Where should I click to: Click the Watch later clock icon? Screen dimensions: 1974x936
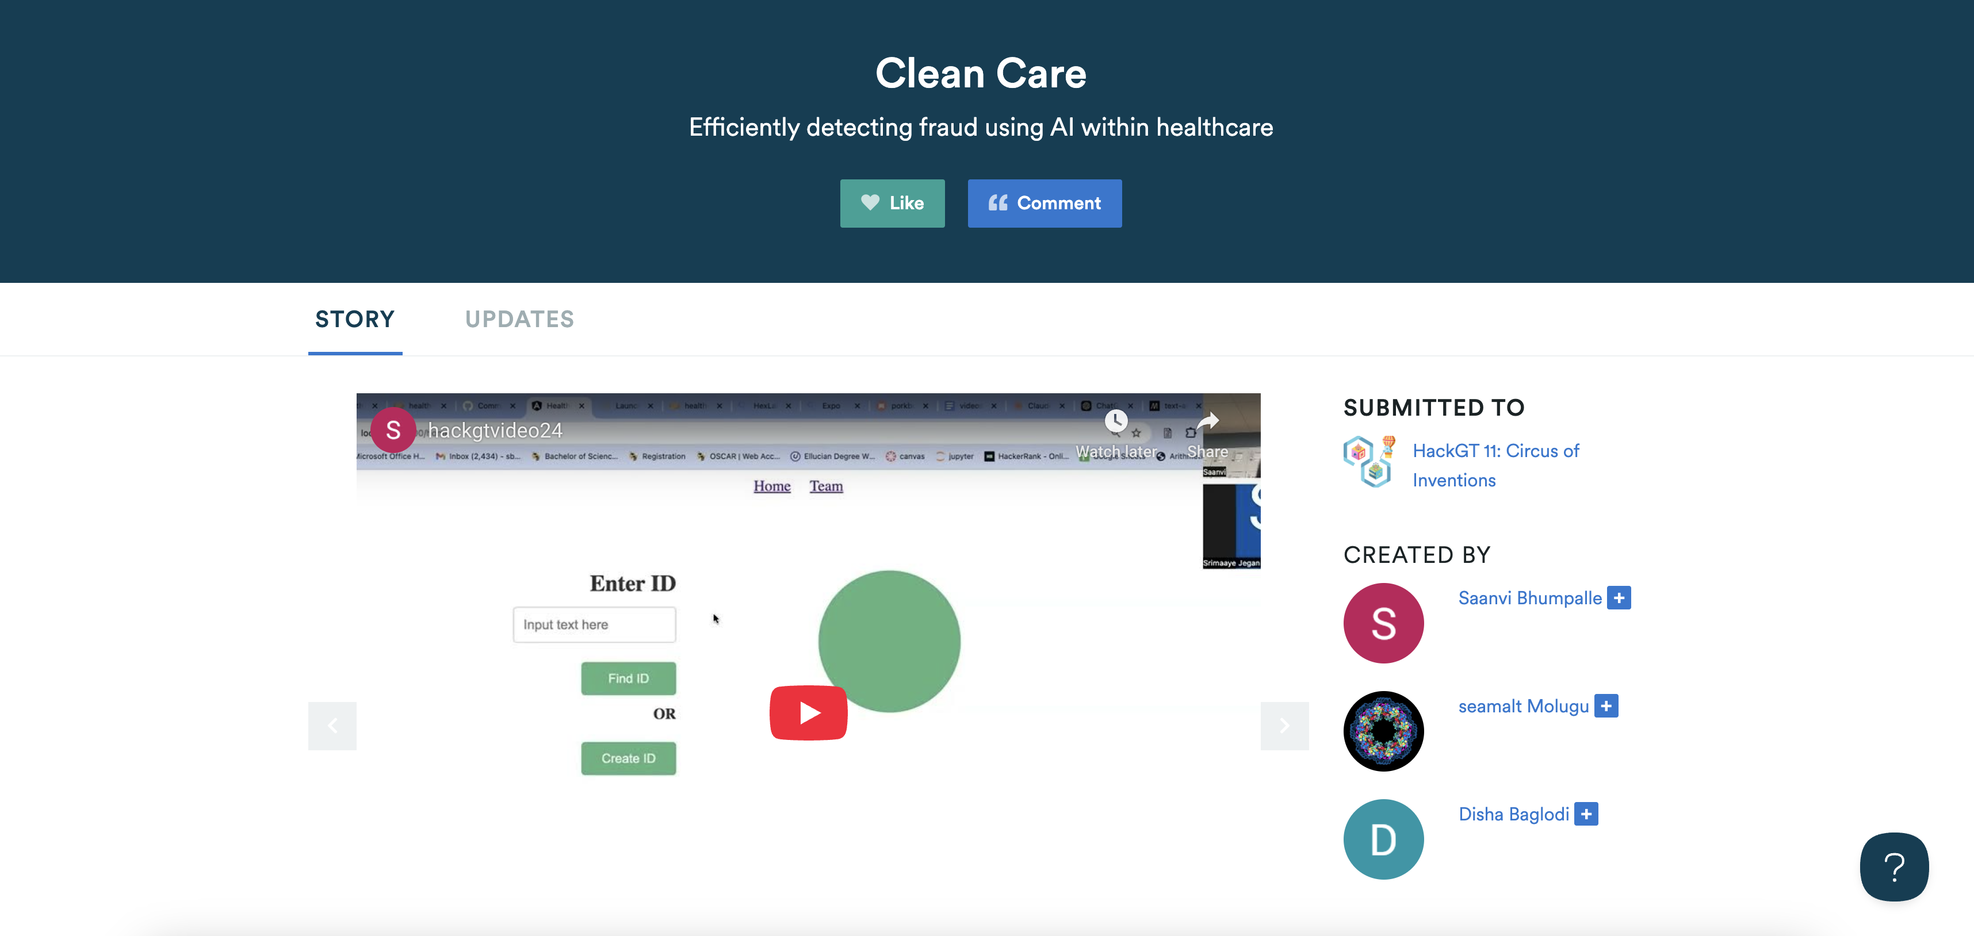(x=1116, y=420)
